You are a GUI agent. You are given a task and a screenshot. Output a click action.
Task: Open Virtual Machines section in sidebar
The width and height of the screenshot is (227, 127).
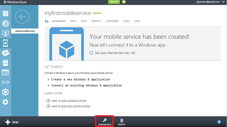5,33
